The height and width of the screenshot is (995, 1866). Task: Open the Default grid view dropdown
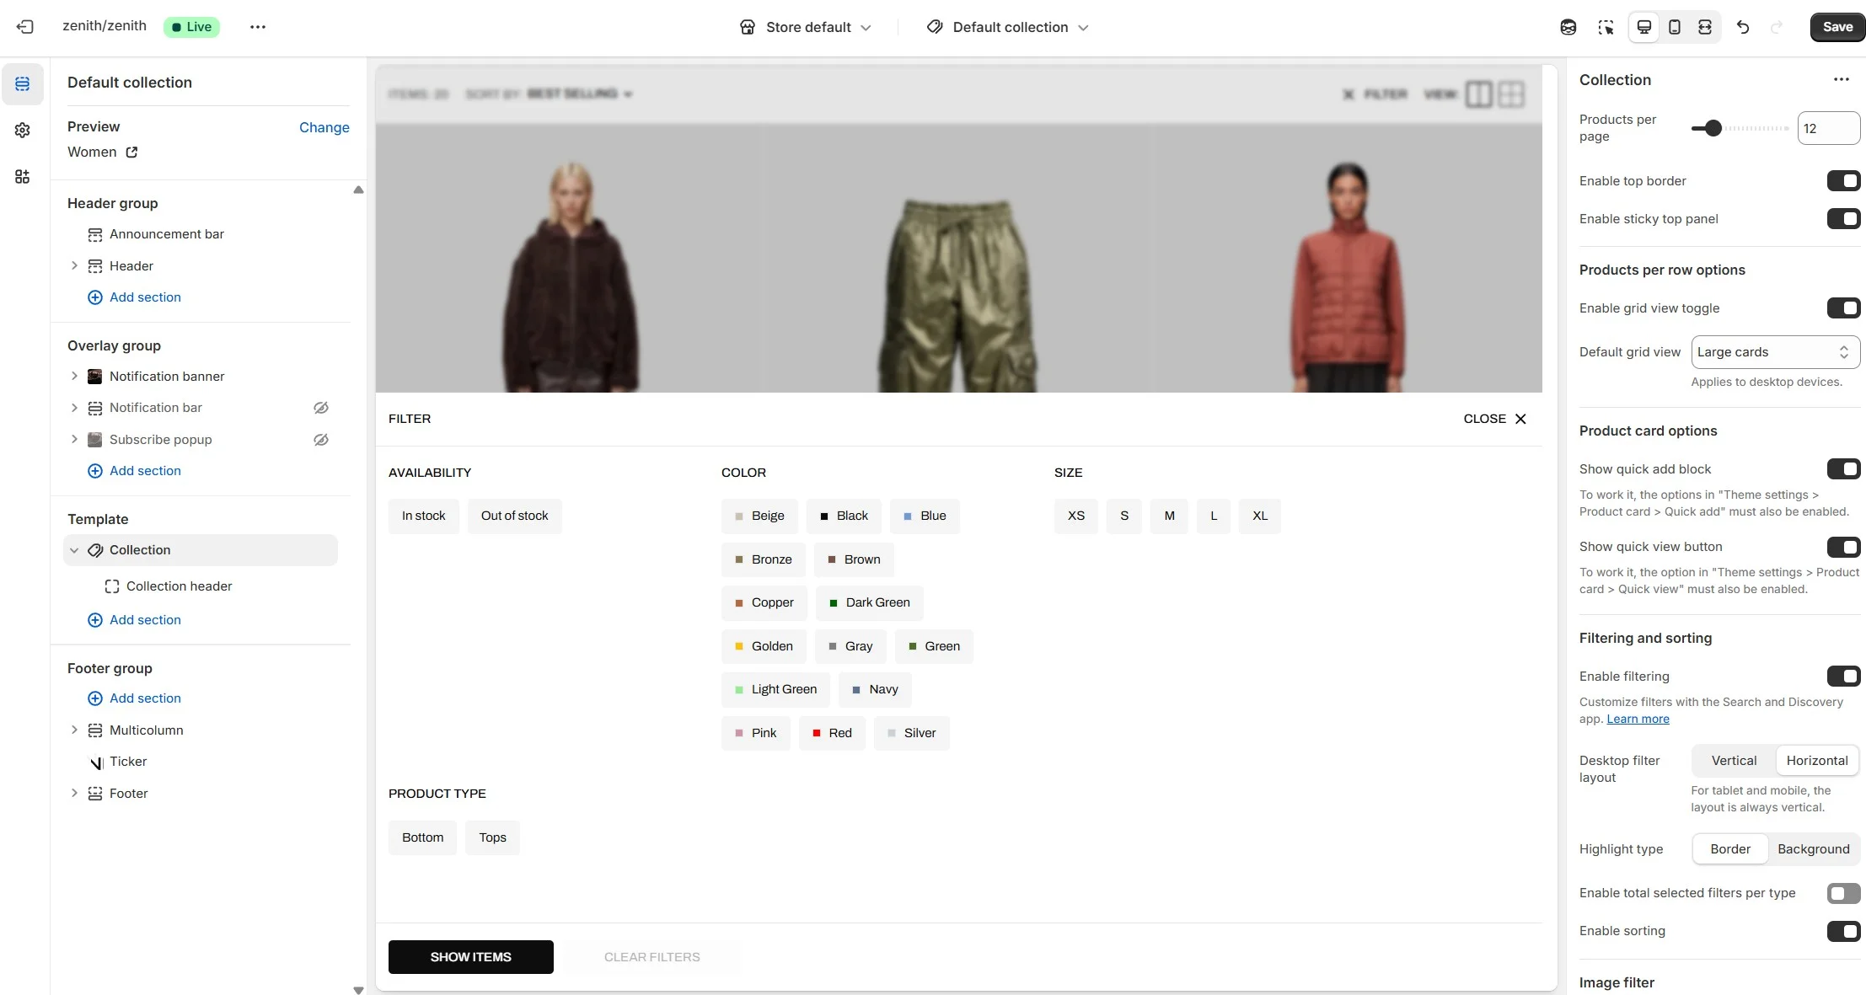pos(1775,352)
